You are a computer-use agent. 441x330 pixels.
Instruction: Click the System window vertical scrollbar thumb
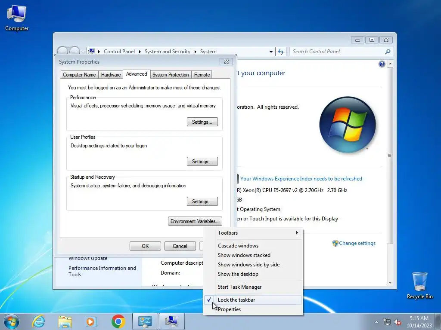pyautogui.click(x=390, y=156)
